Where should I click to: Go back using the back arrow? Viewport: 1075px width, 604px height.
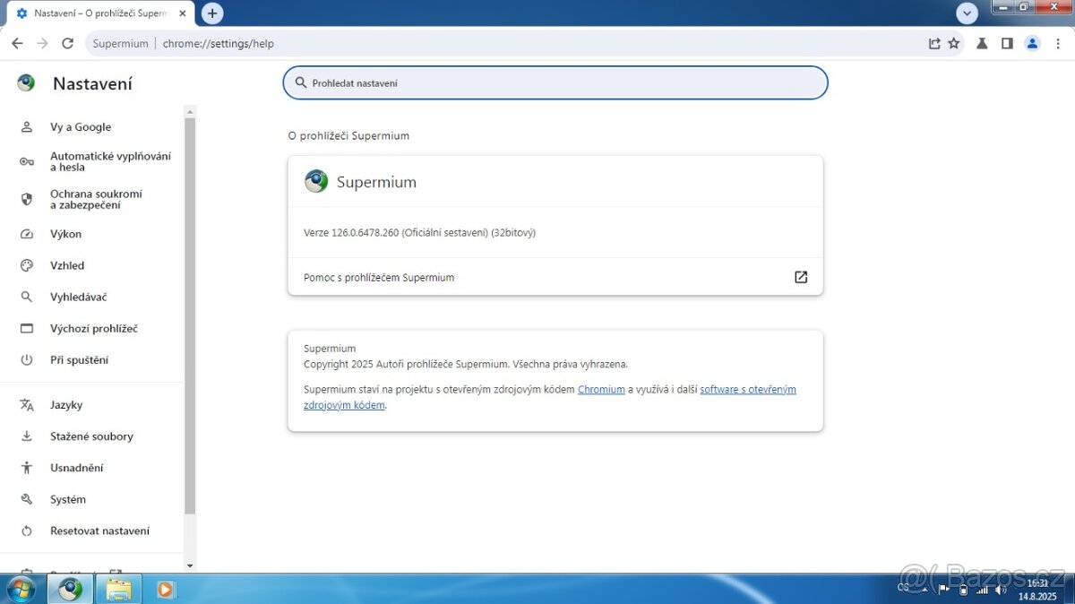pyautogui.click(x=17, y=43)
